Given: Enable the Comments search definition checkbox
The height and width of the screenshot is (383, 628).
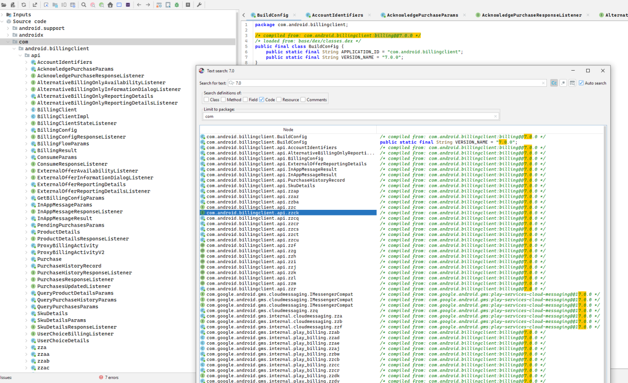Looking at the screenshot, I should coord(303,99).
